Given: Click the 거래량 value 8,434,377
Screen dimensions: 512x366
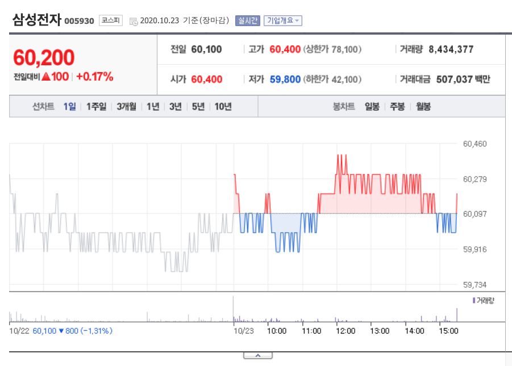Looking at the screenshot, I should [451, 49].
